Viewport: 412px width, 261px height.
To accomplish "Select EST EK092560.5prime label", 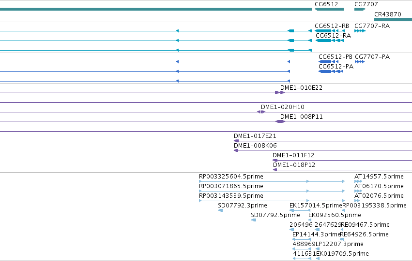I will pyautogui.click(x=335, y=216).
